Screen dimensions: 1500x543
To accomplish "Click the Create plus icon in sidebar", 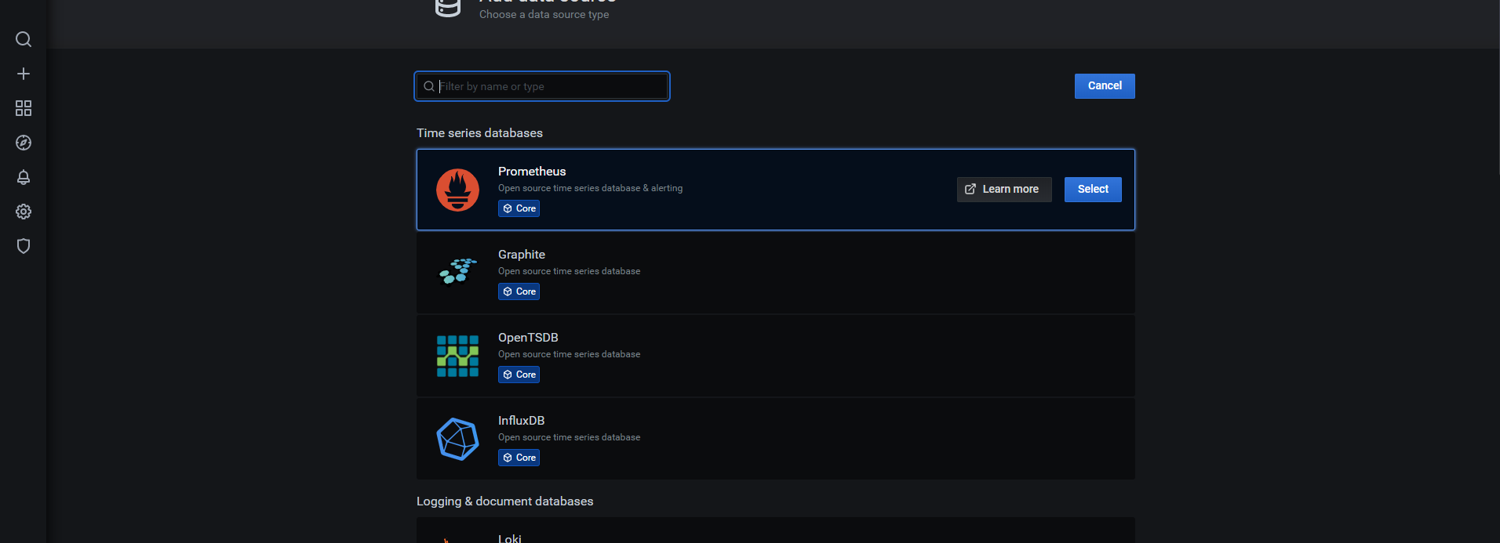I will click(x=24, y=74).
